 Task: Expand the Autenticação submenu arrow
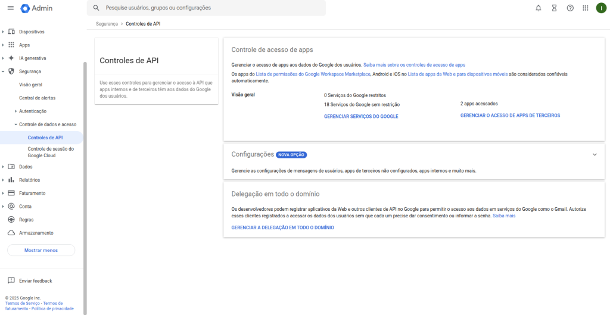tap(16, 111)
